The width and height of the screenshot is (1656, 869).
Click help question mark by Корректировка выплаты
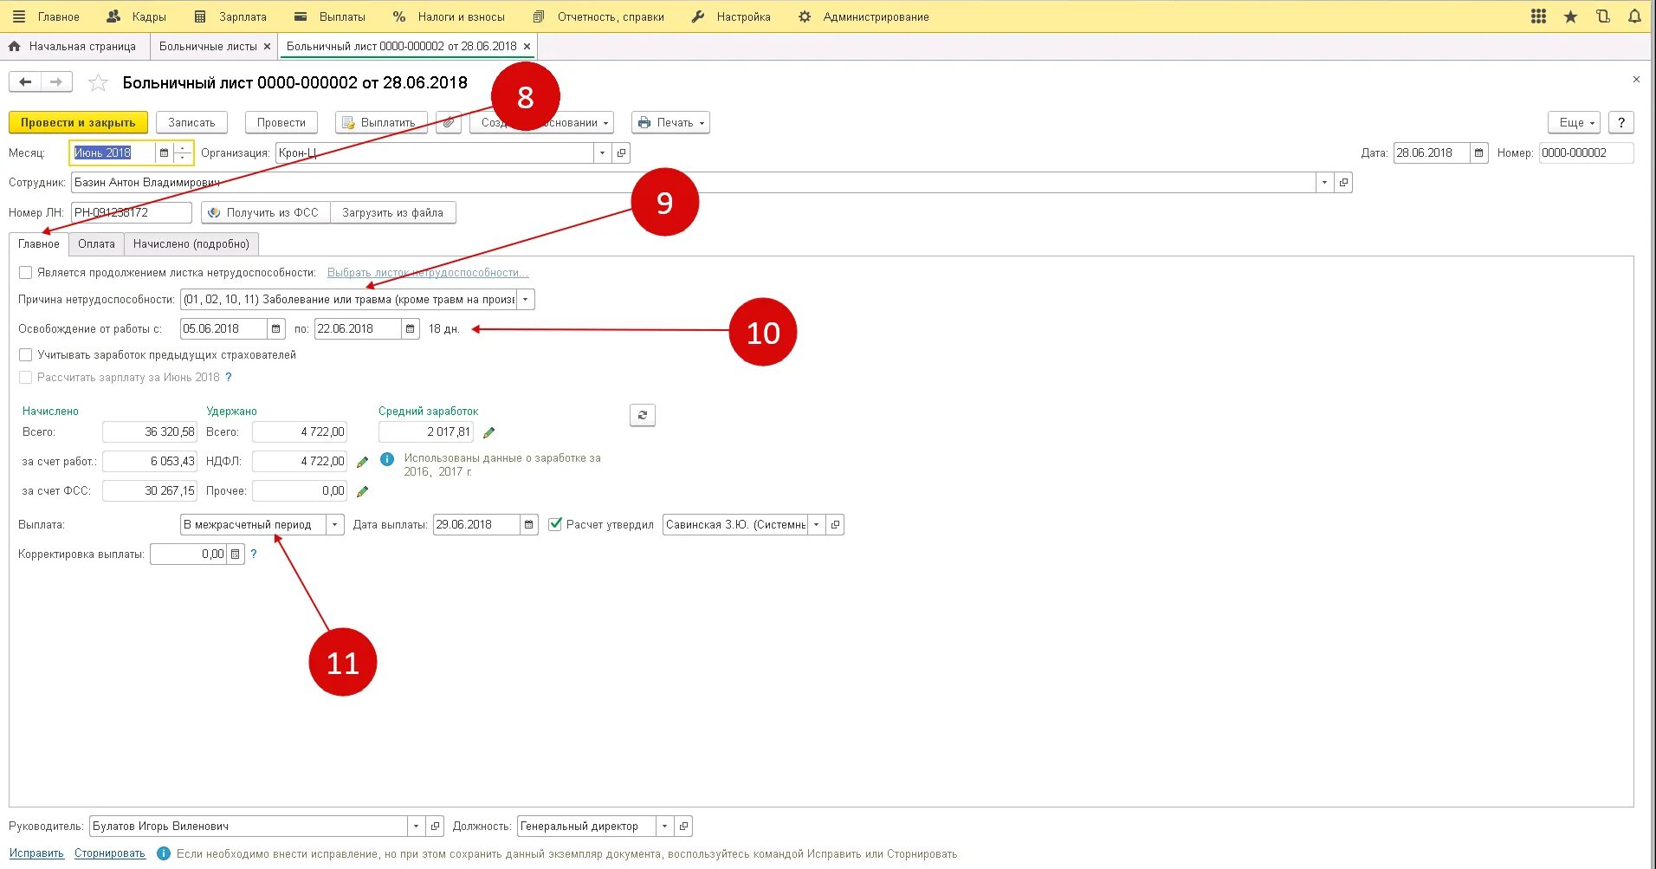click(254, 554)
